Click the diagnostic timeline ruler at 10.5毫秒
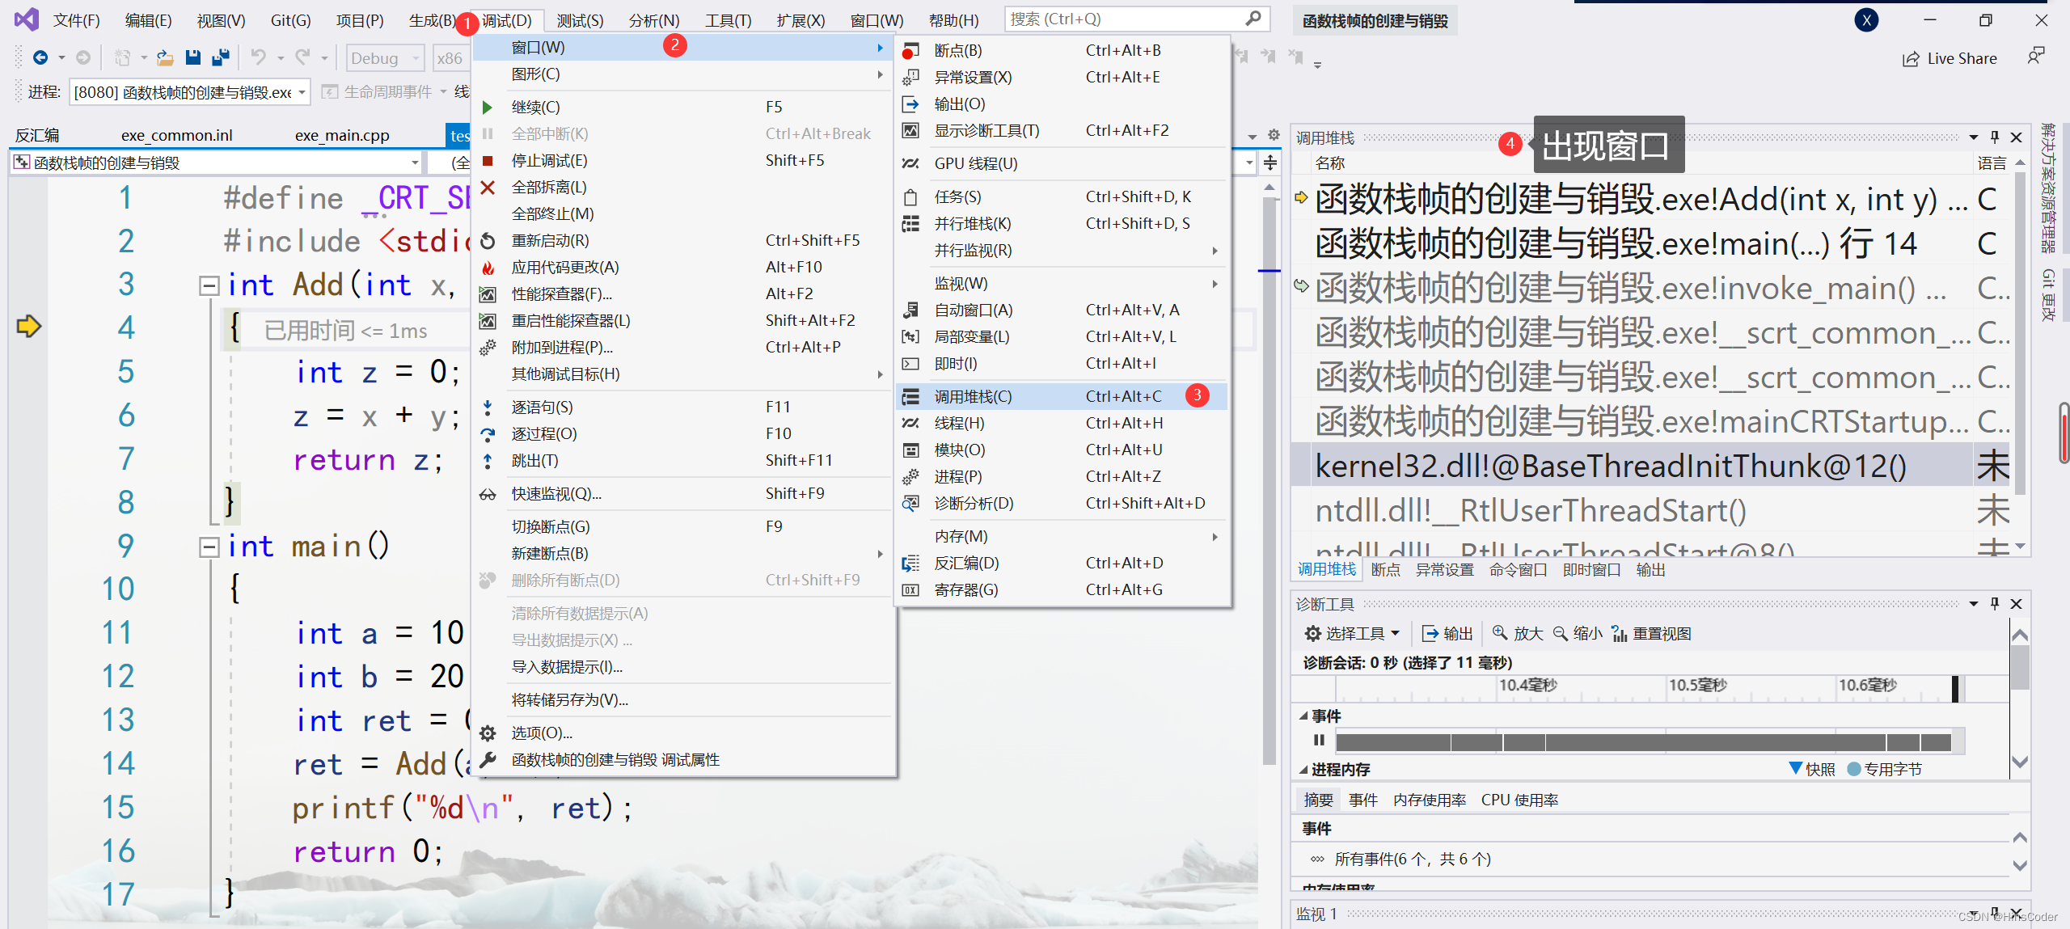Viewport: 2070px width, 929px height. tap(1696, 686)
